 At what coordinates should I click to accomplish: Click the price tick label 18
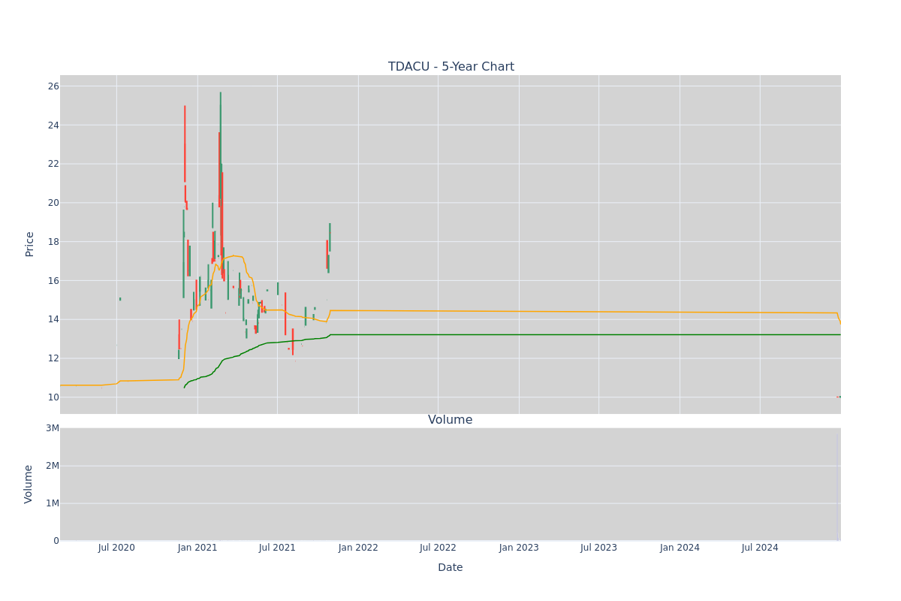53,242
